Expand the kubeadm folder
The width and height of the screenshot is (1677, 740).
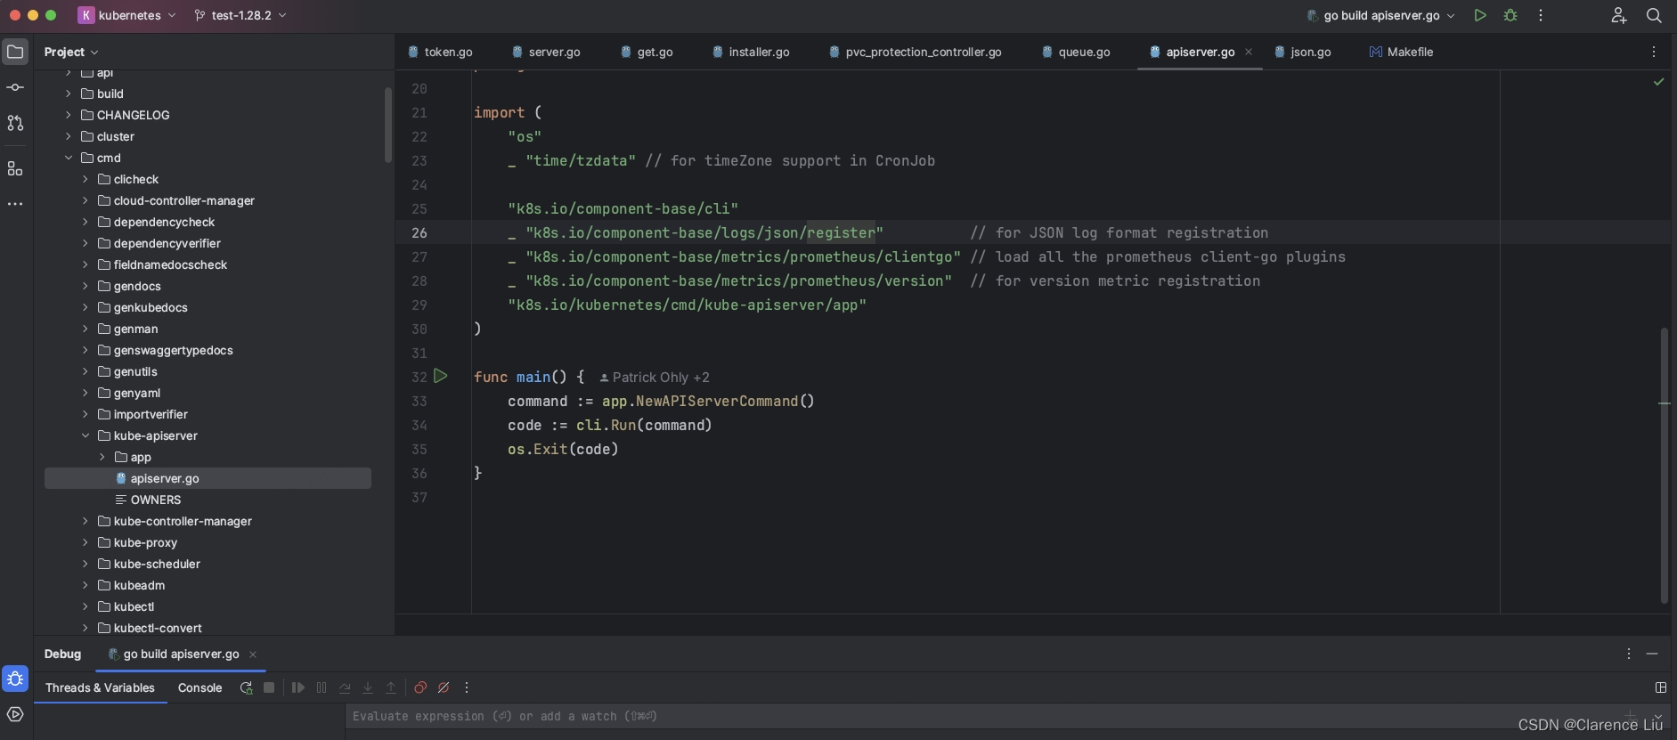[x=85, y=585]
